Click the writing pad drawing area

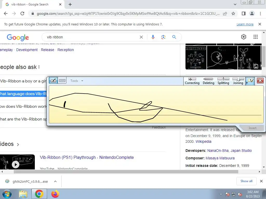[156, 104]
